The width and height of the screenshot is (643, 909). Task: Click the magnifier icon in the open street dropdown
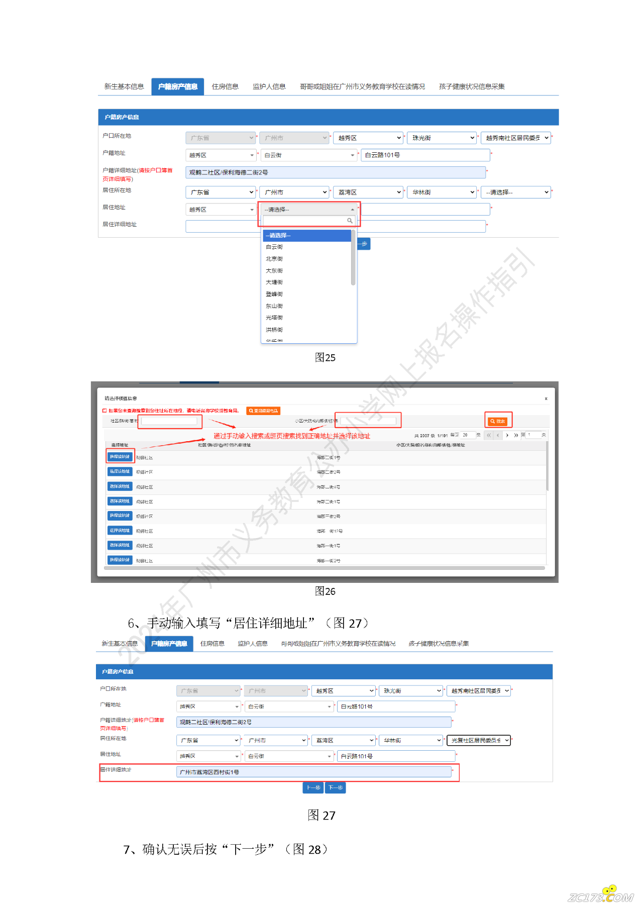pyautogui.click(x=350, y=221)
